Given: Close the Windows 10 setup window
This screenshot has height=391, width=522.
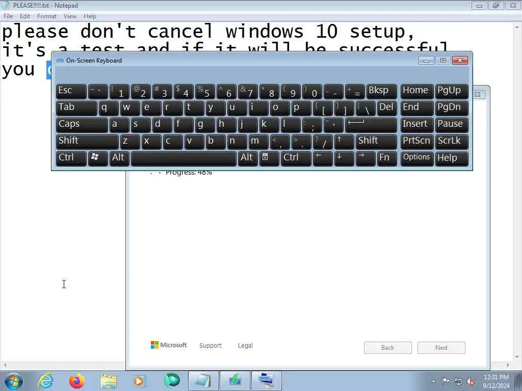Looking at the screenshot, I should pos(477,94).
